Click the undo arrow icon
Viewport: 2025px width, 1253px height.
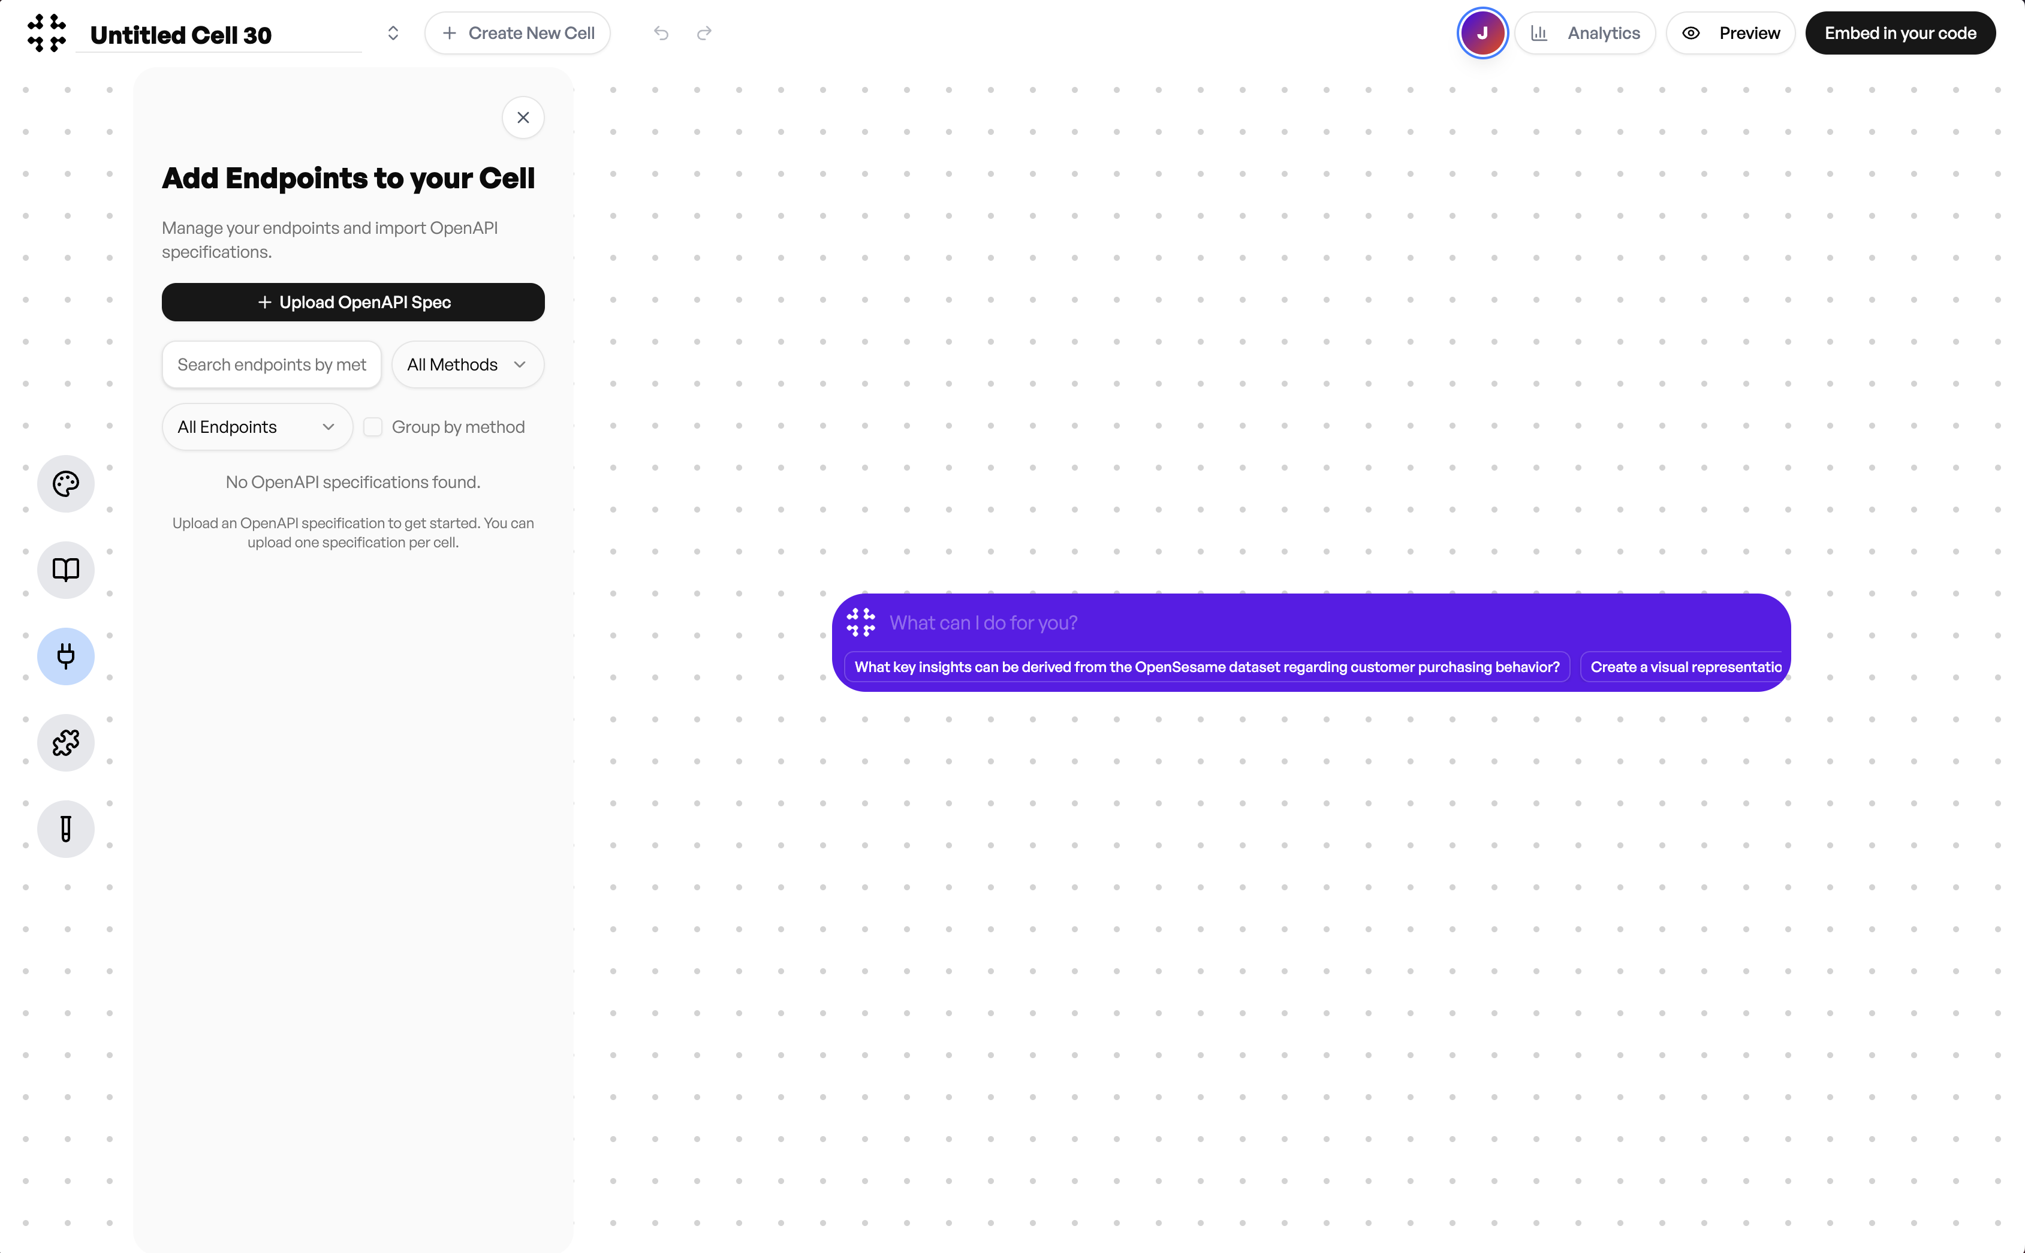click(x=661, y=33)
